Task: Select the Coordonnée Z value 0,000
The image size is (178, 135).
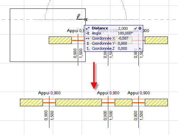Action: coord(123,48)
